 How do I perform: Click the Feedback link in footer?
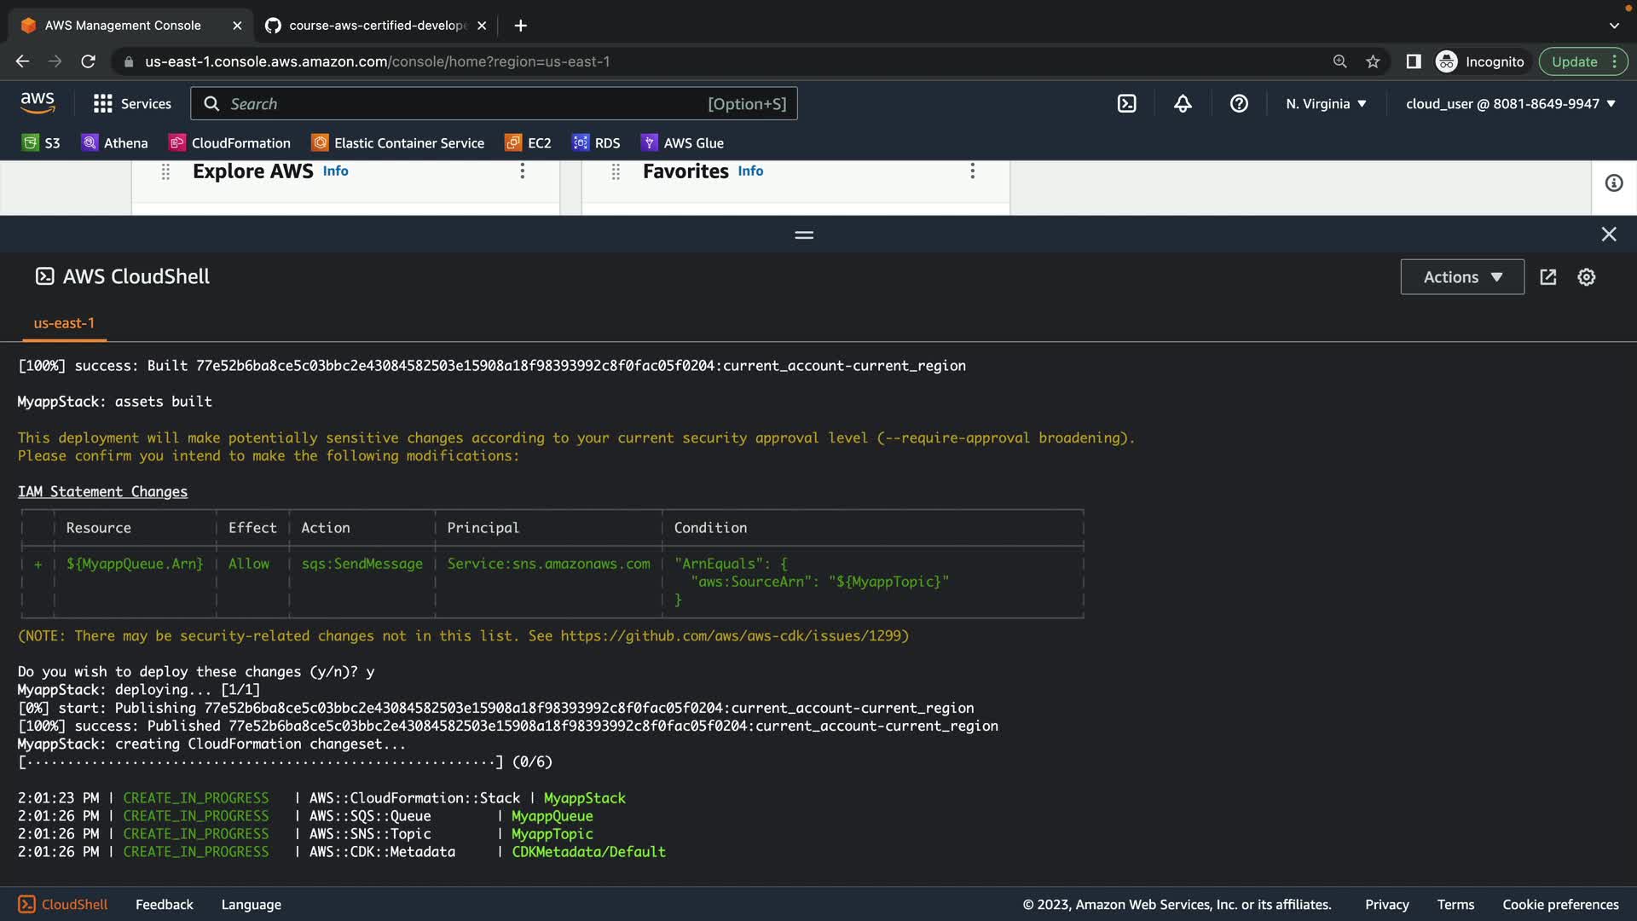[164, 904]
